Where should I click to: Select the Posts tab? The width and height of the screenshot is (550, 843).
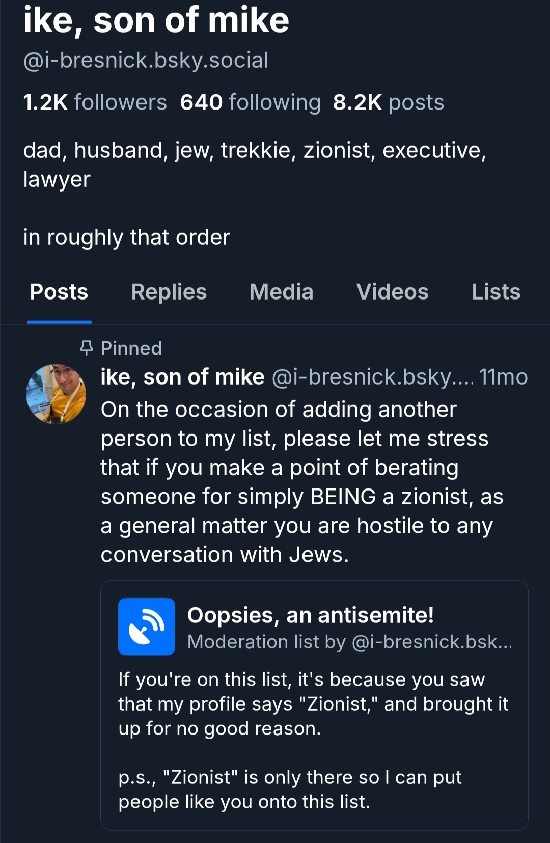click(x=59, y=292)
